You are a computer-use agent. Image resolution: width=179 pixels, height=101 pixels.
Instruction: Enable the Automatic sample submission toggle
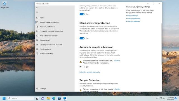82,67
